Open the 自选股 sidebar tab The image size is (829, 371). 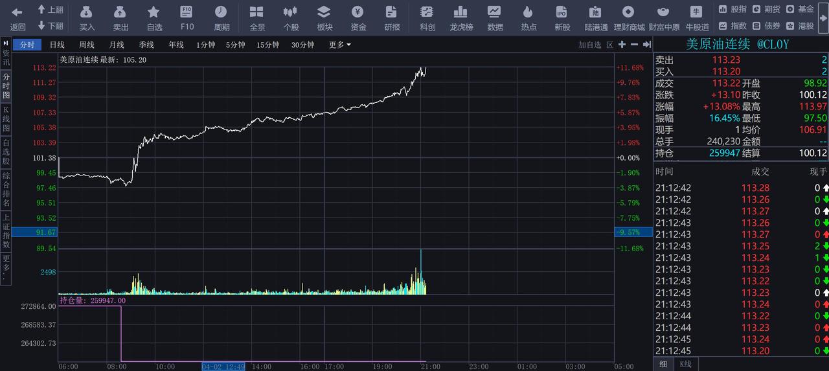pyautogui.click(x=6, y=152)
